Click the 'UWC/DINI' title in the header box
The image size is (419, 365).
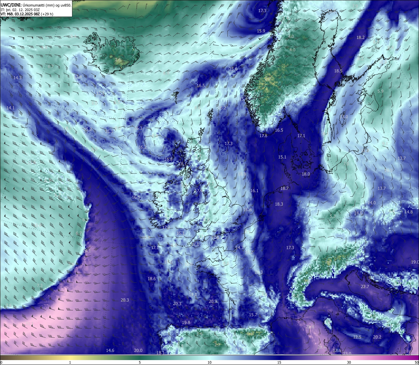(11, 5)
